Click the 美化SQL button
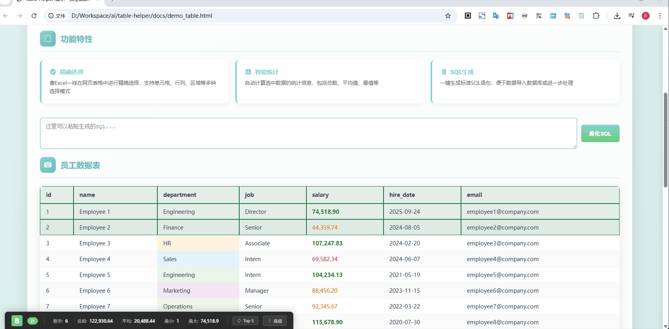The height and width of the screenshot is (329, 669). 600,133
